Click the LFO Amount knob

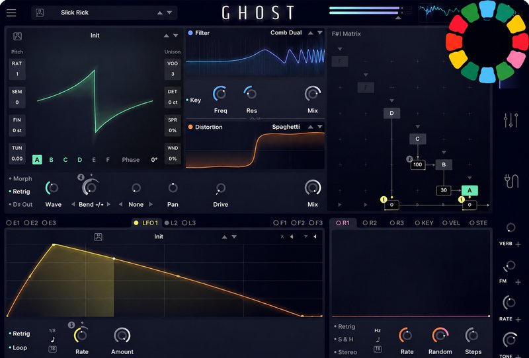click(x=122, y=336)
